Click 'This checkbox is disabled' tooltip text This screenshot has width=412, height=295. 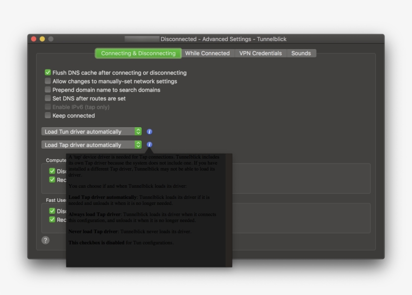(96, 242)
